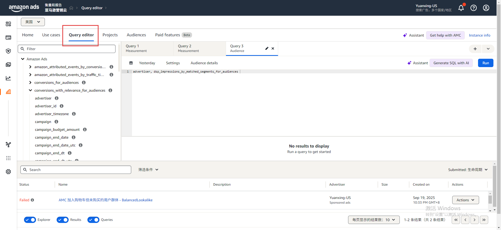Open the Actions dropdown for failed query
Image resolution: width=501 pixels, height=230 pixels.
click(x=465, y=200)
